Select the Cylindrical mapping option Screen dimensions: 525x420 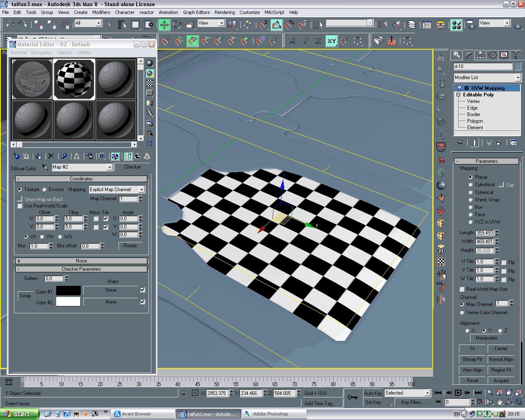point(471,185)
